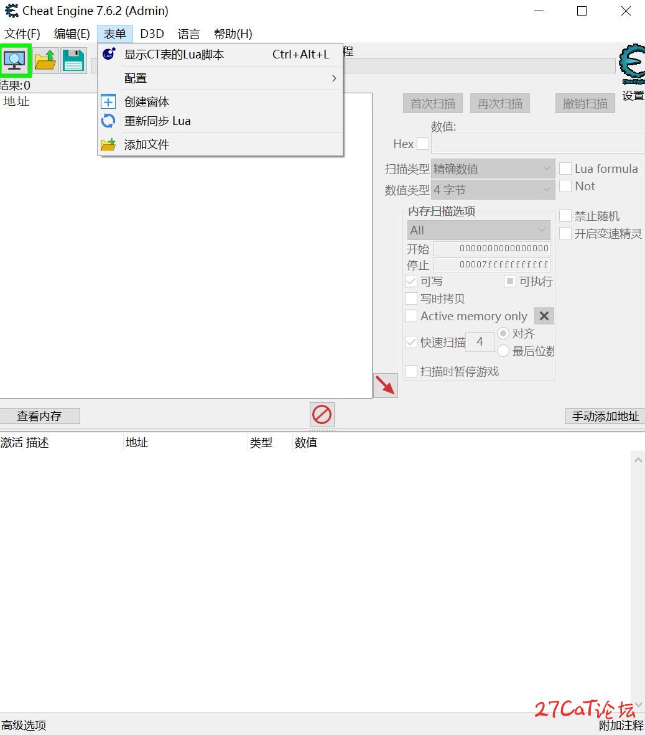Expand the 配置 submenu arrow
Screen dimensions: 645x735
[x=334, y=78]
